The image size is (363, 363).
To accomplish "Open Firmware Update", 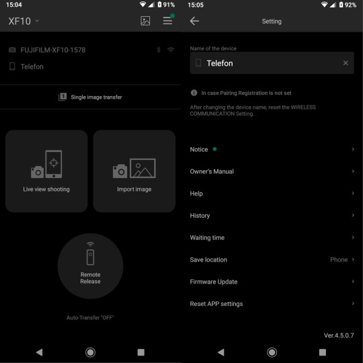I will 272,282.
